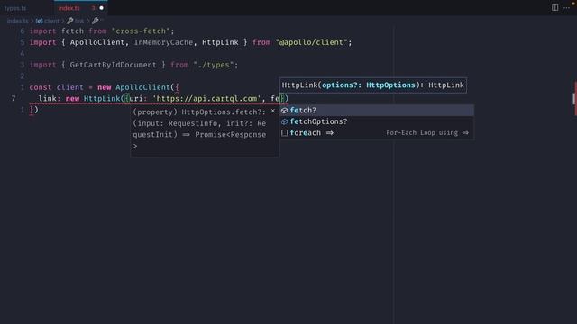Click ApolloClient in the const client line
The image size is (577, 324).
[x=142, y=87]
